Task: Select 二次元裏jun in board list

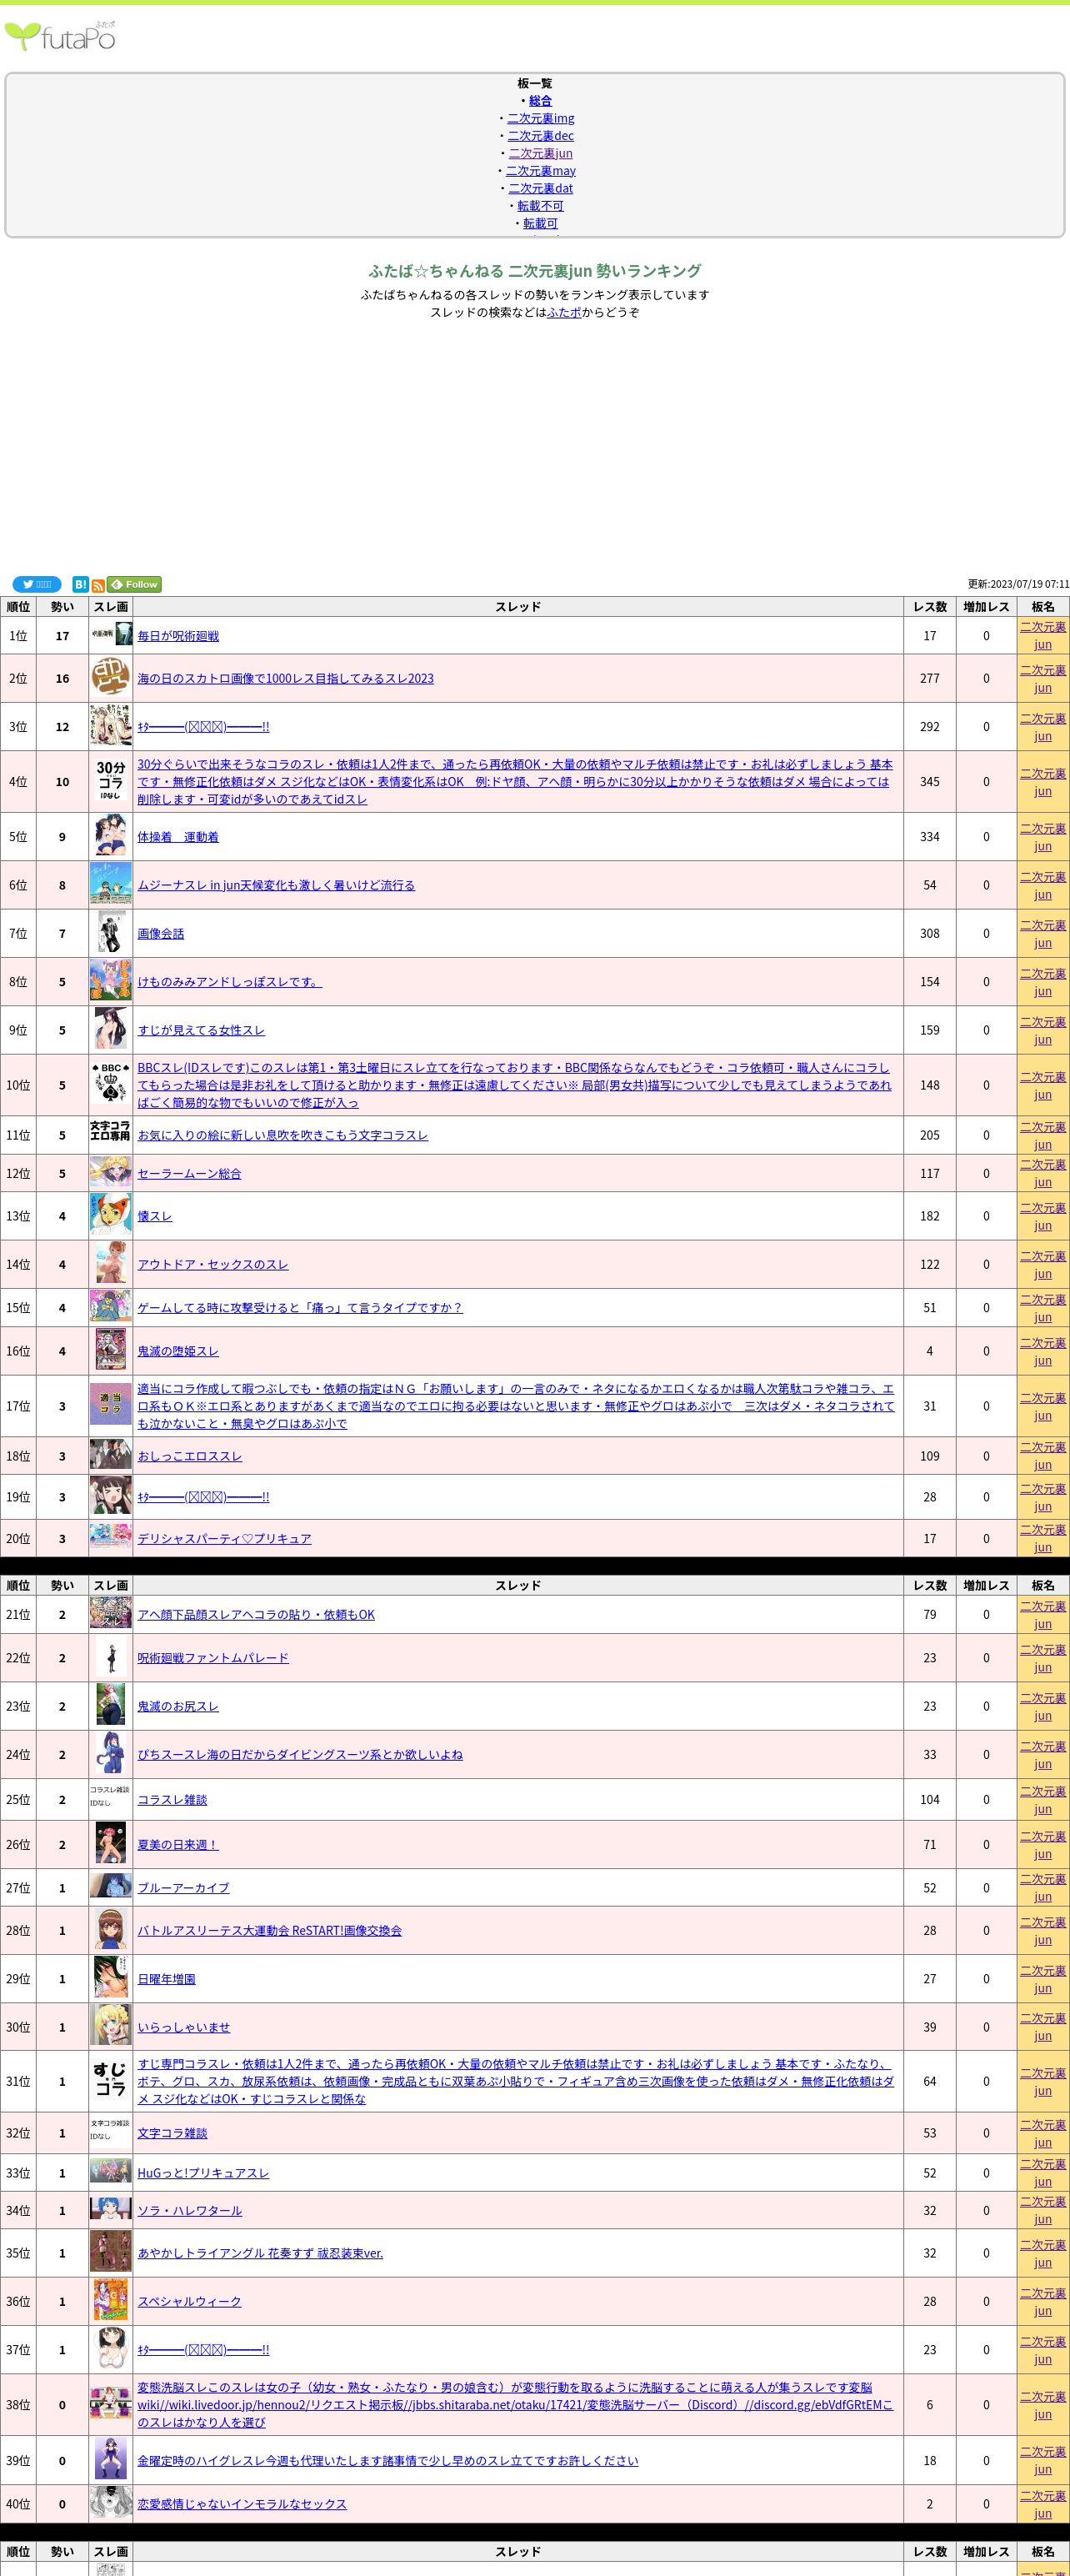Action: 541,153
